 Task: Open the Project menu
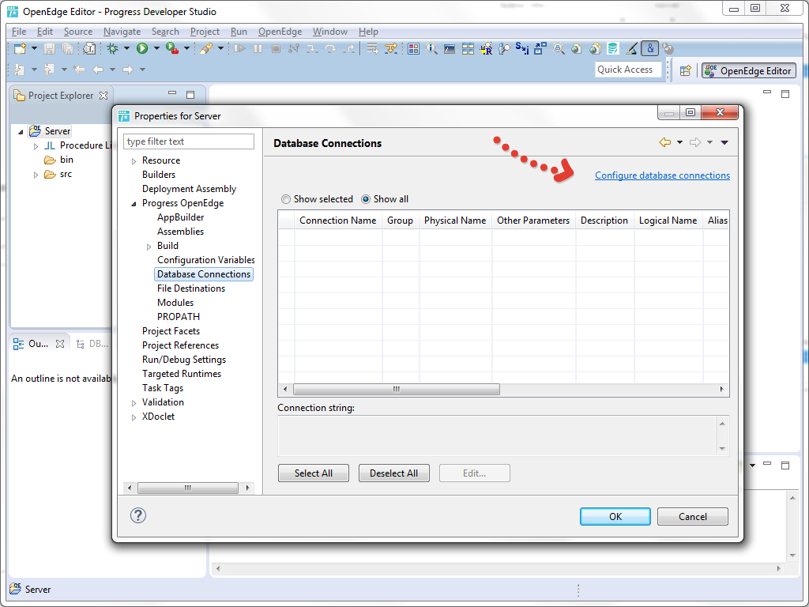click(x=205, y=32)
